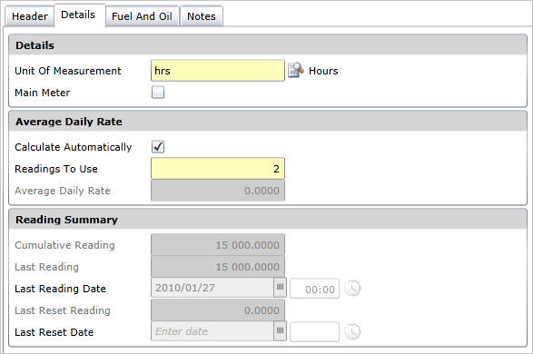Click the 00:00 time field for Last Reading

pos(314,289)
